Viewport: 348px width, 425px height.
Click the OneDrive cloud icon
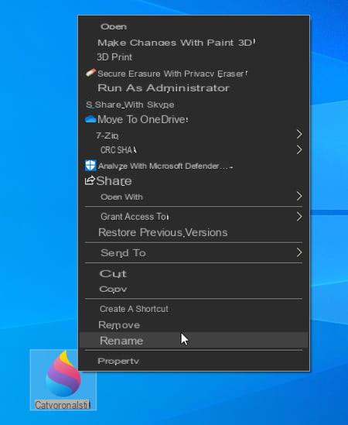(90, 119)
